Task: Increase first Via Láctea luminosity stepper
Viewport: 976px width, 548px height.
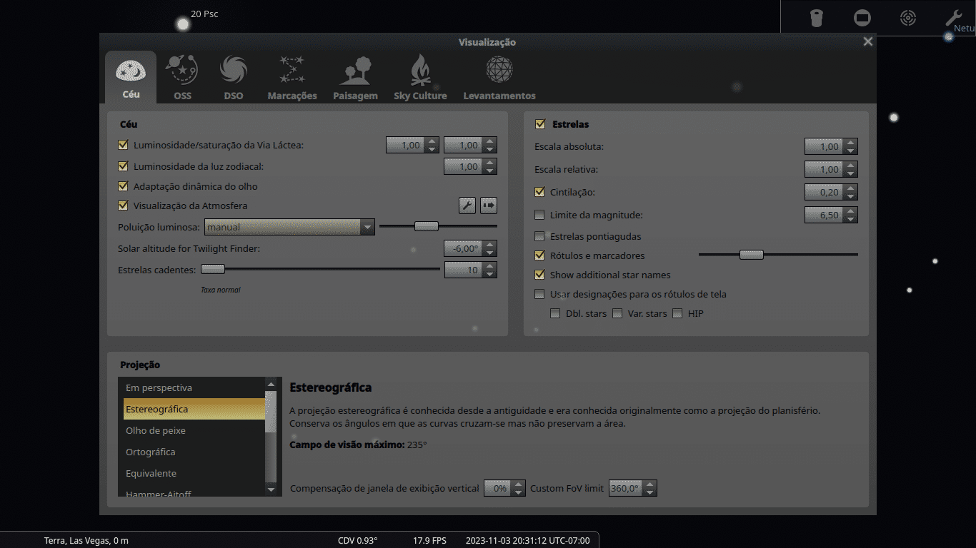Action: pos(432,141)
